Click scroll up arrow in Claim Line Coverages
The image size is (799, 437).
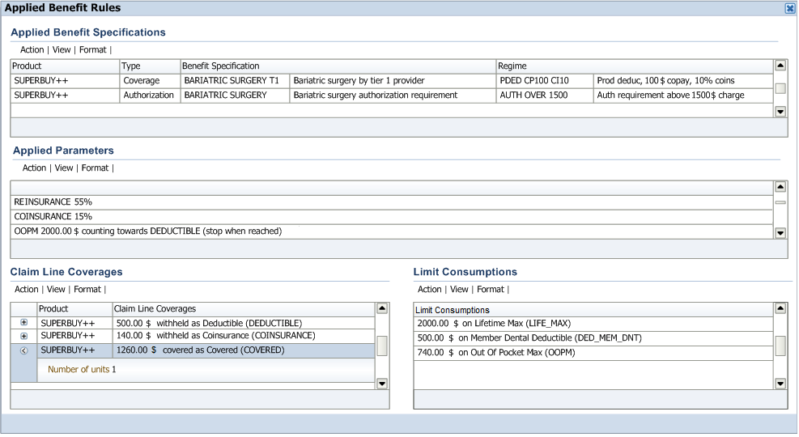[381, 308]
